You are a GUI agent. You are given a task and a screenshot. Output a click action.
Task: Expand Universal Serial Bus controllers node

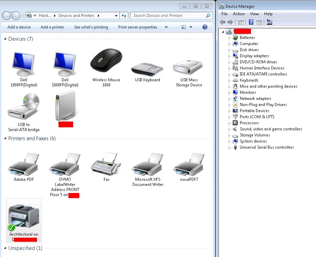click(x=229, y=148)
